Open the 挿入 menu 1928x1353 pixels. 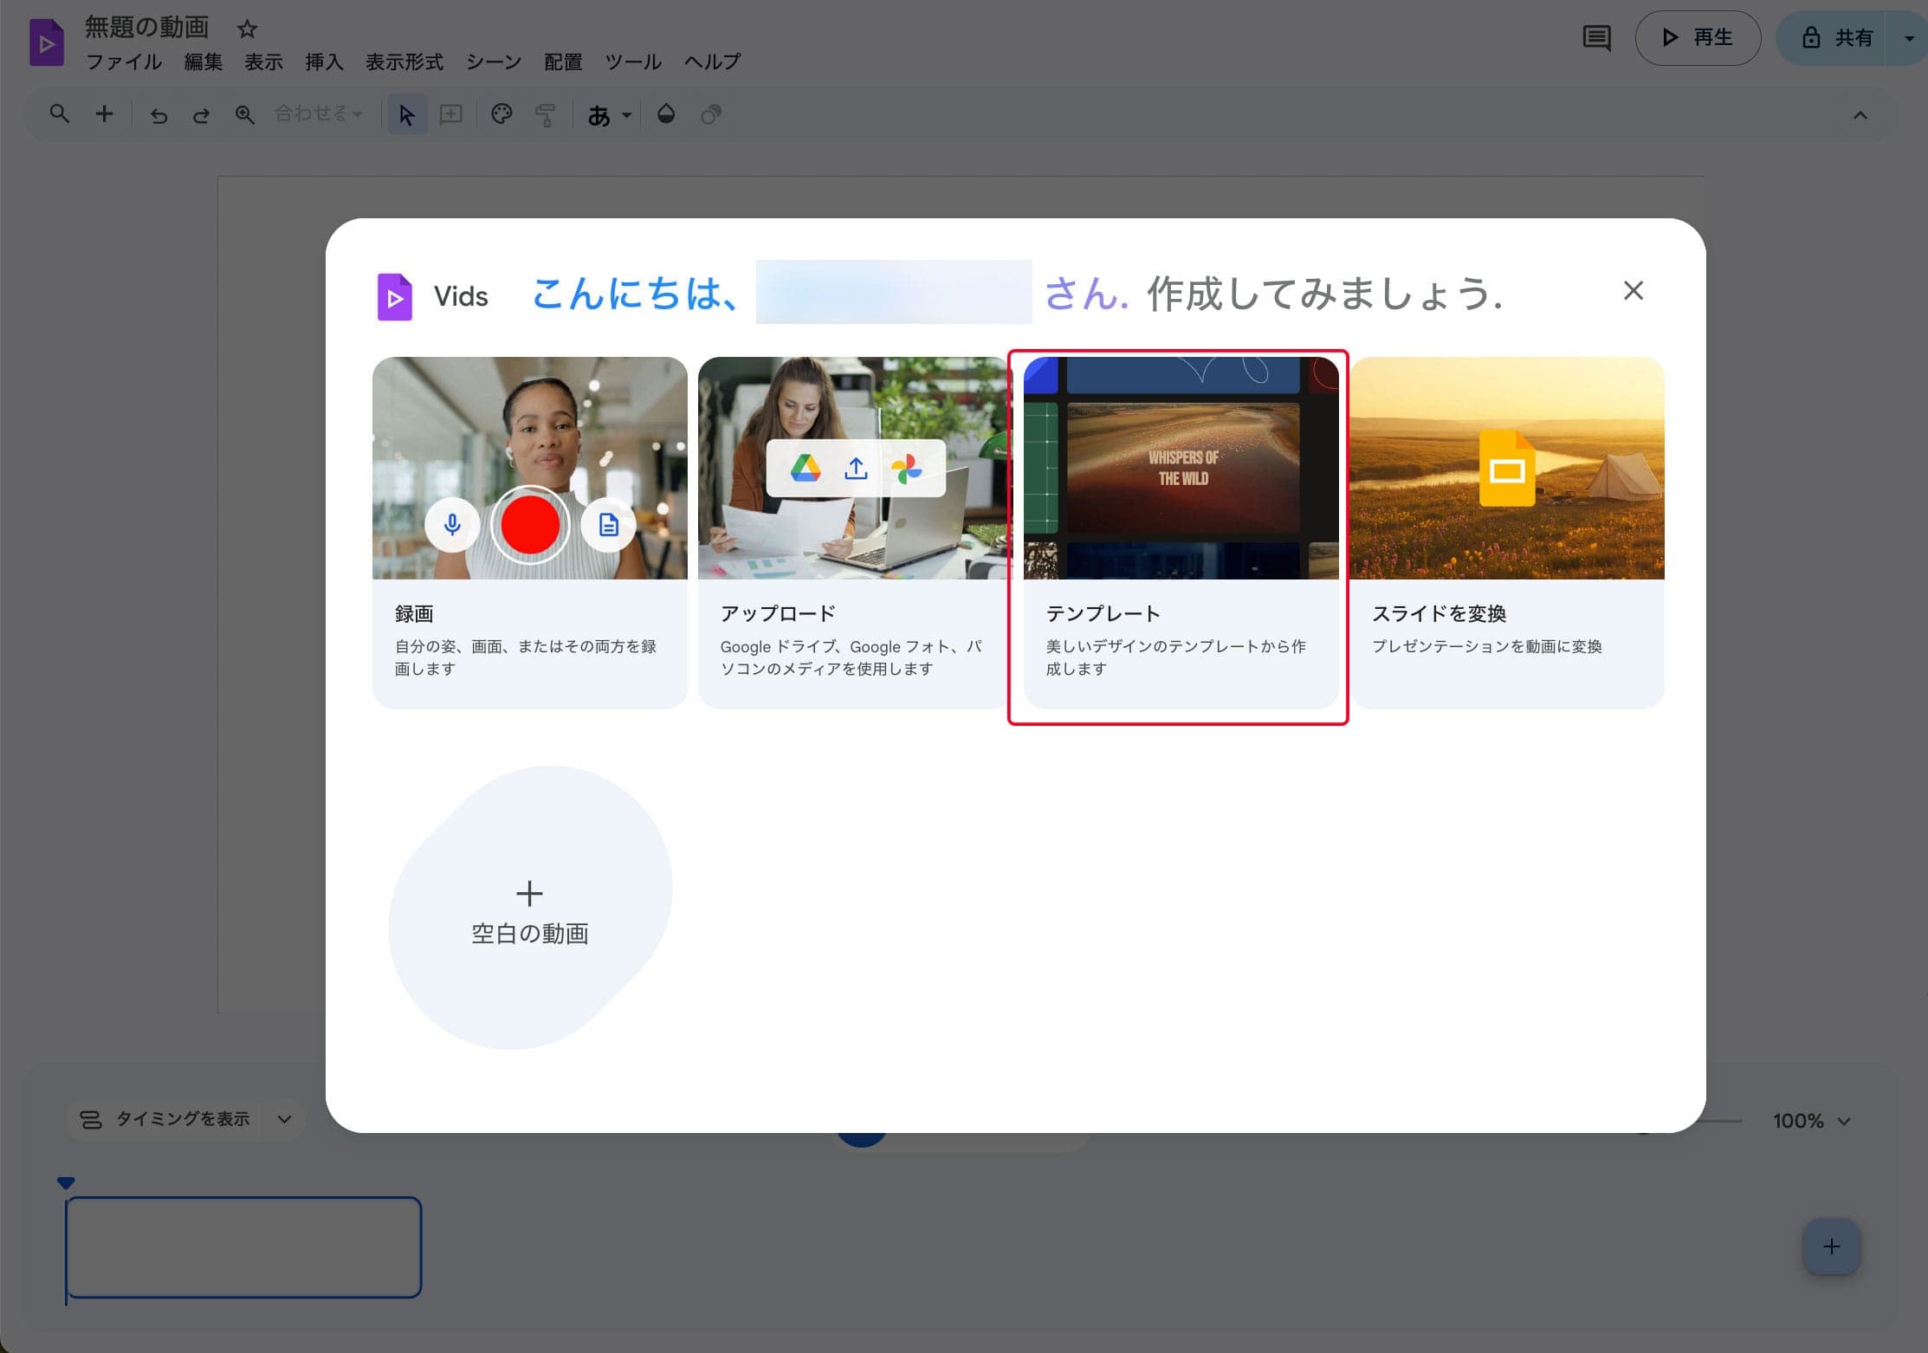323,61
